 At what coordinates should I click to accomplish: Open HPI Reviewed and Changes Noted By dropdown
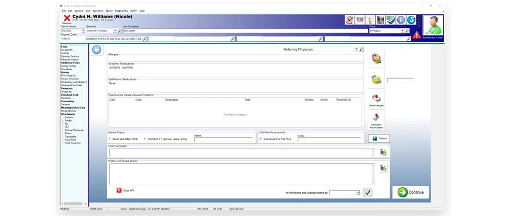(358, 193)
